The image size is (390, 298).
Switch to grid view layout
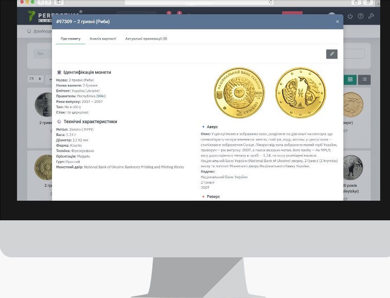pos(350,79)
